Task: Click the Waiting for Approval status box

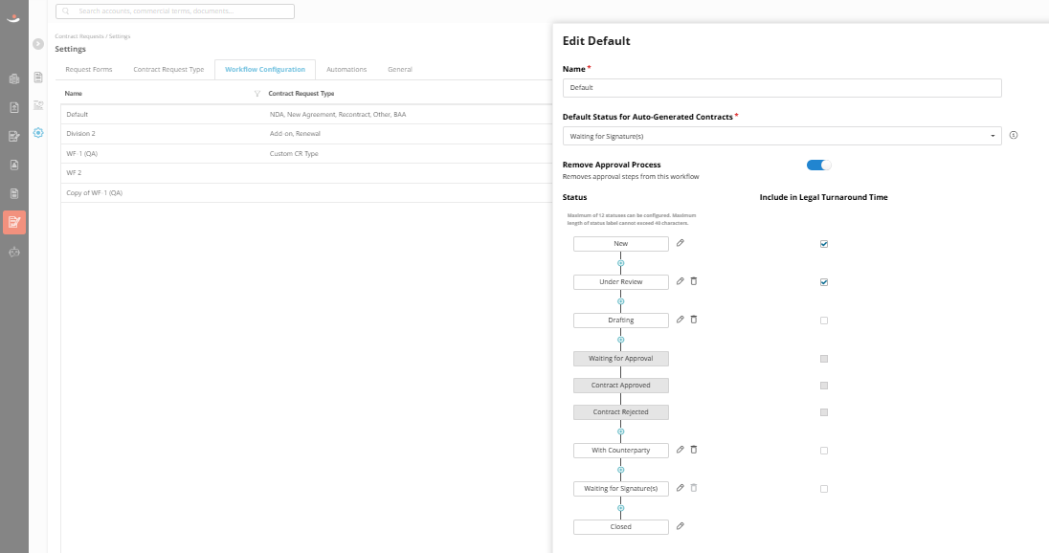Action: coord(621,359)
